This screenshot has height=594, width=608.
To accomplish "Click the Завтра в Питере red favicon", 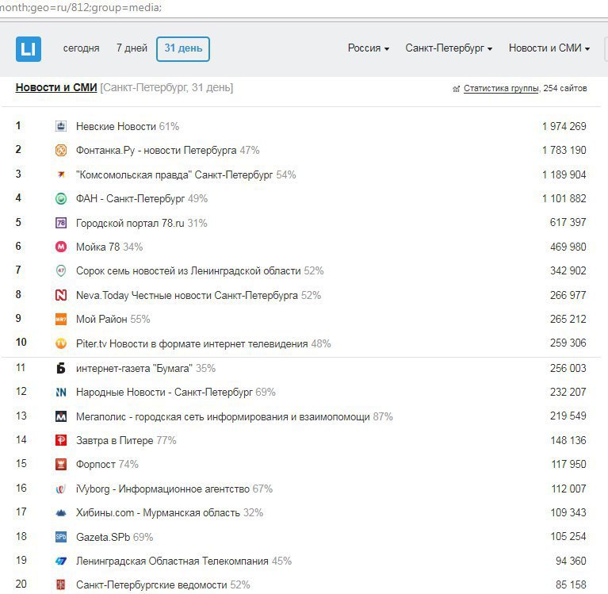I will [61, 440].
